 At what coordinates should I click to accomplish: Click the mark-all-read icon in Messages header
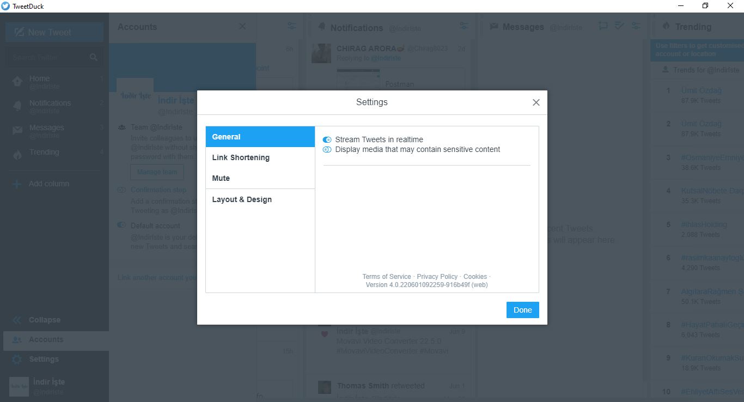click(619, 26)
